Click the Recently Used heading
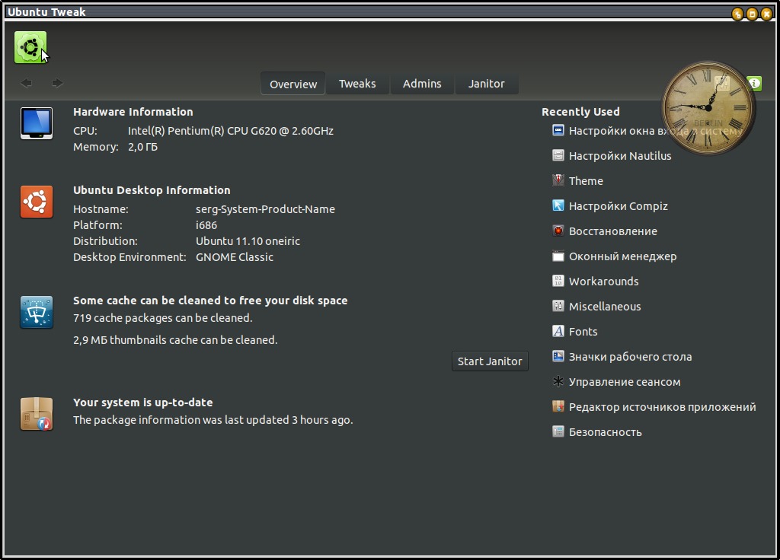The height and width of the screenshot is (560, 780). 580,112
